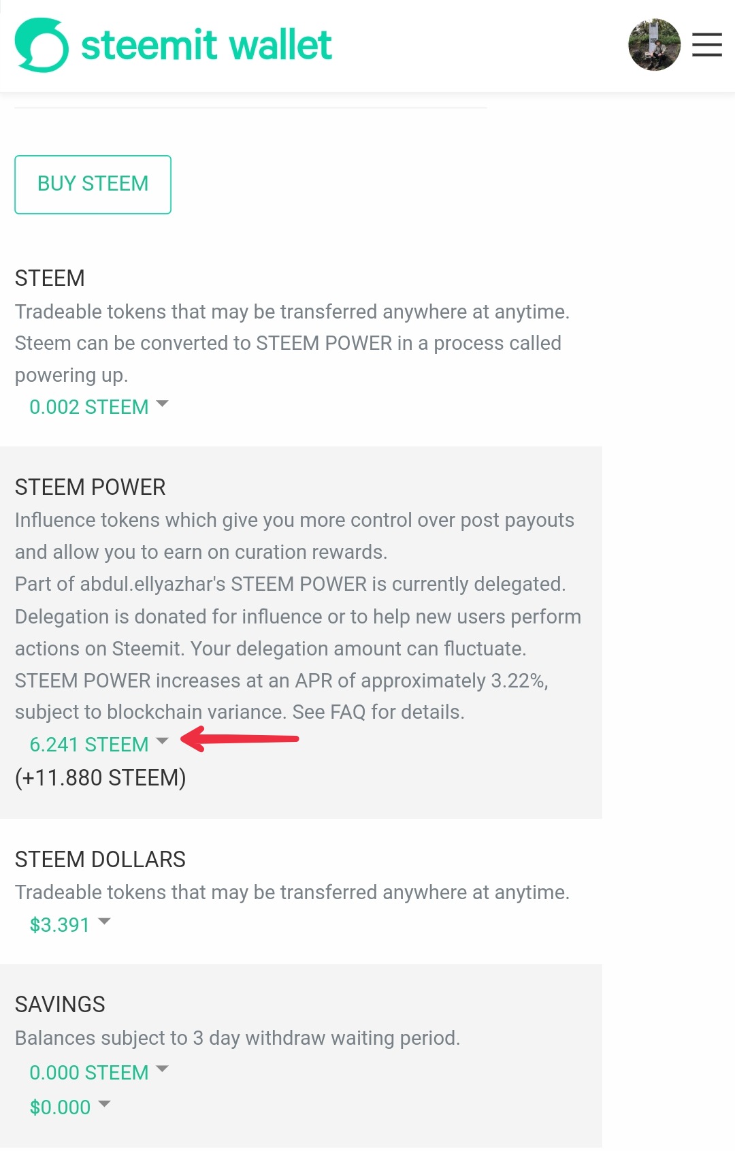This screenshot has height=1151, width=735.
Task: Open the hamburger menu
Action: click(706, 45)
